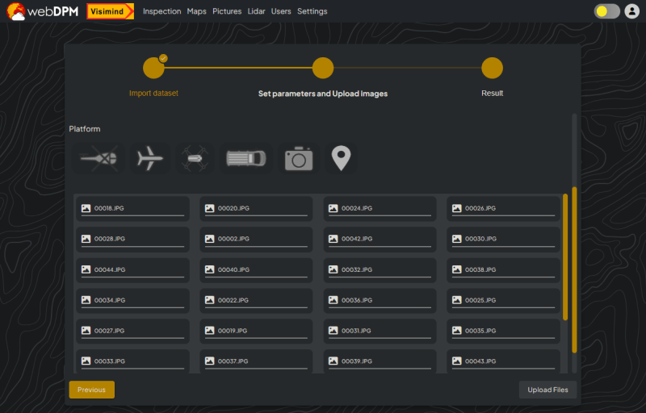The image size is (646, 413).
Task: Click the image icon beside 00020.JPG
Action: [x=209, y=208]
